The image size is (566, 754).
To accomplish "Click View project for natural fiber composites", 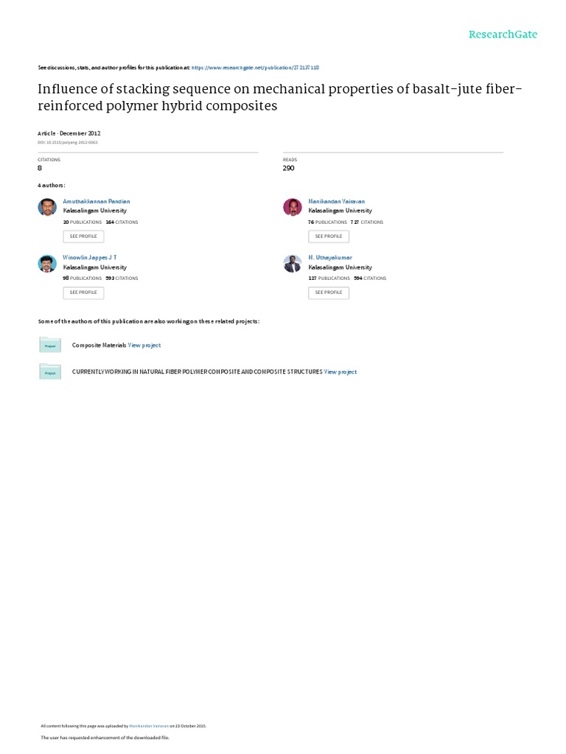I will pos(340,372).
